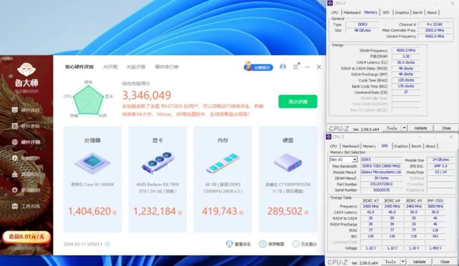Click Close button in upper CPU-Z window

coord(446,128)
